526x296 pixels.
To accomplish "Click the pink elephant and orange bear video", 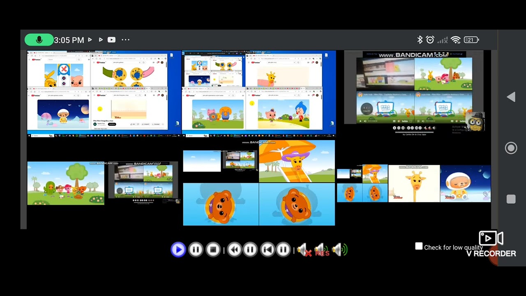I will tap(218, 114).
